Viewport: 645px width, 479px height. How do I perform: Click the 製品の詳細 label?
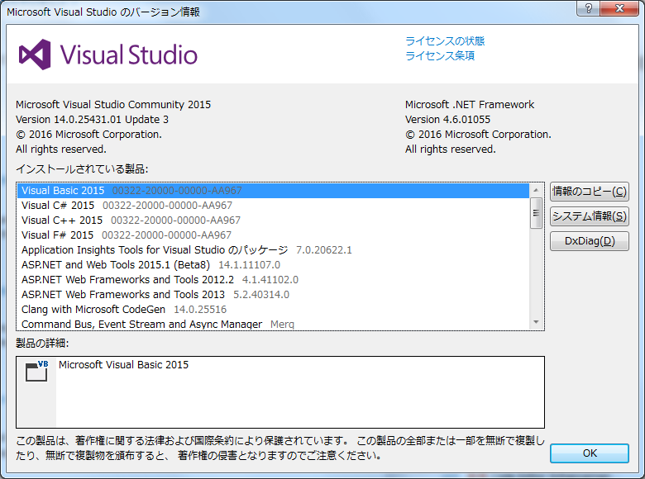(42, 343)
